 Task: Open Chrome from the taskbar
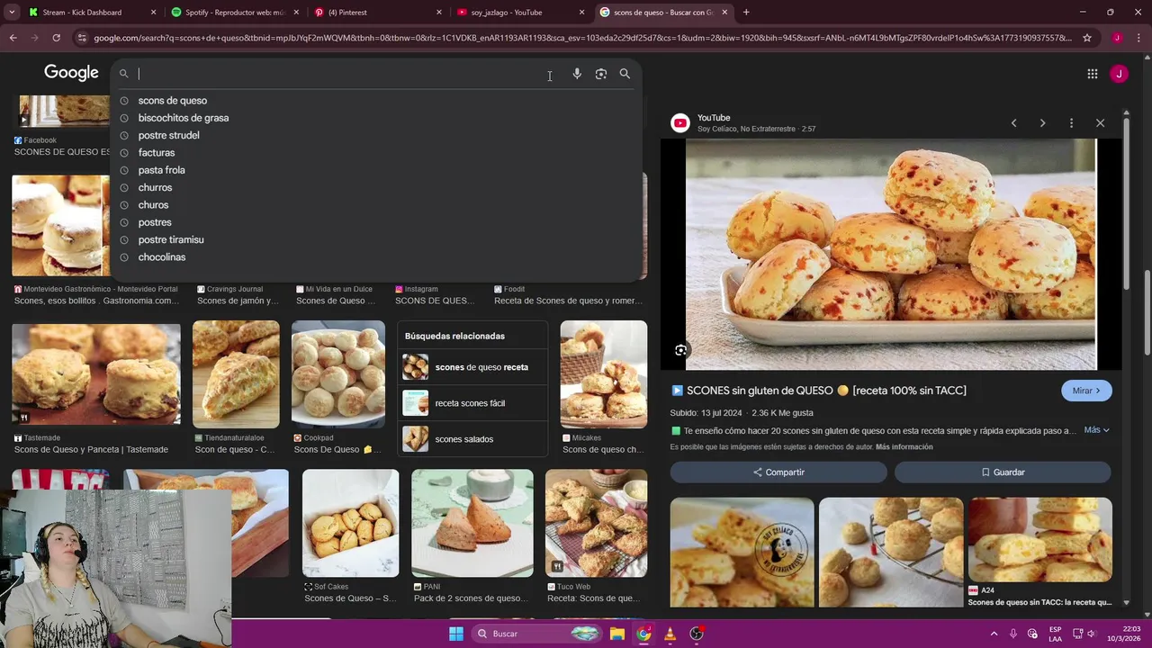tap(643, 634)
